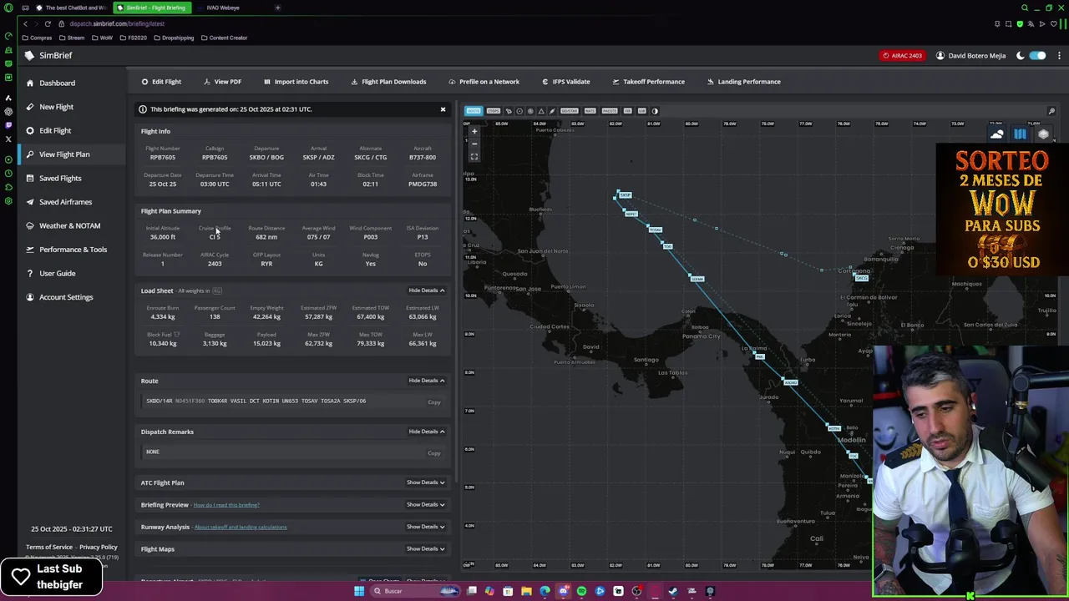Expand Runway Analysis details
The height and width of the screenshot is (601, 1069).
[425, 527]
